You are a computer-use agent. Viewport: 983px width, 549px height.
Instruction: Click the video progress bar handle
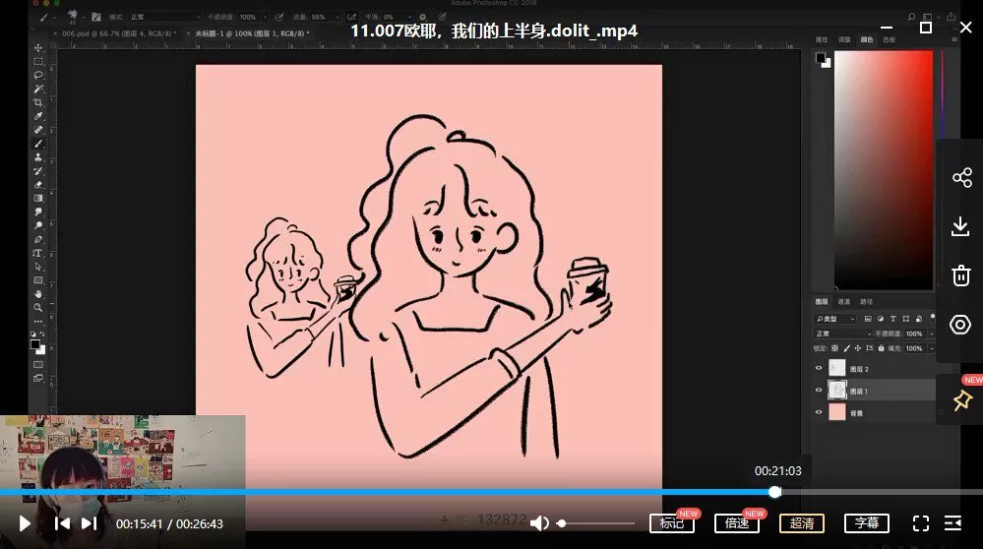(x=774, y=492)
